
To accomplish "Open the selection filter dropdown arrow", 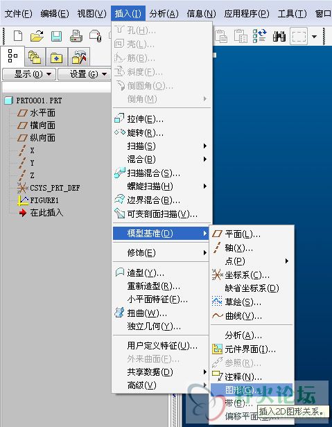I will pyautogui.click(x=314, y=36).
